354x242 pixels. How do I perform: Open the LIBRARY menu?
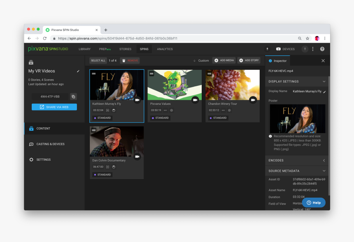coord(84,49)
